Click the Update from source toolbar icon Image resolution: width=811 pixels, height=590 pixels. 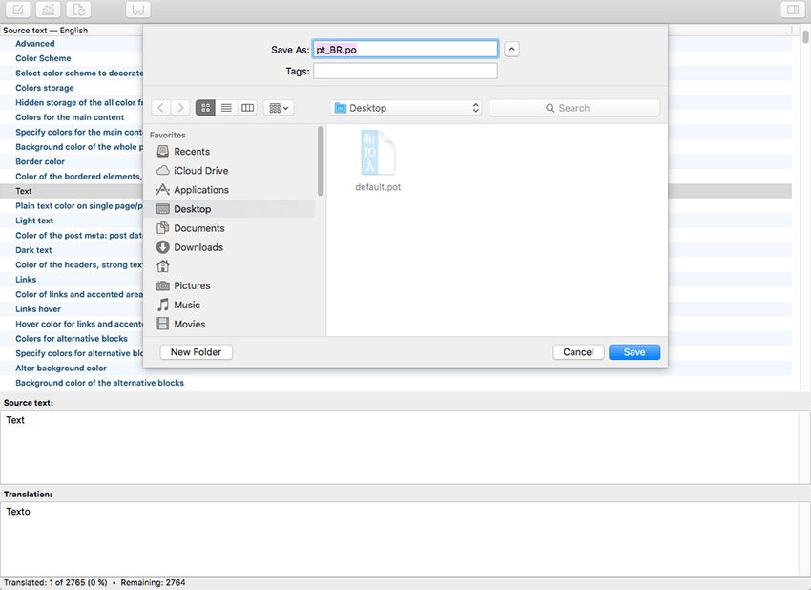tap(79, 10)
